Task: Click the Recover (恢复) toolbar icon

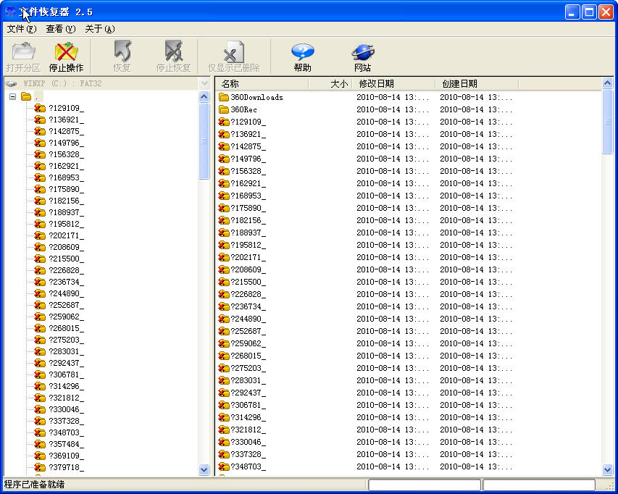Action: pyautogui.click(x=122, y=51)
